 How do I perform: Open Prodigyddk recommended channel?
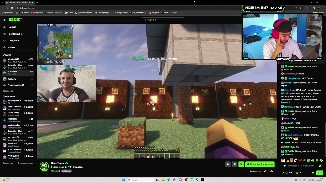coord(18,157)
